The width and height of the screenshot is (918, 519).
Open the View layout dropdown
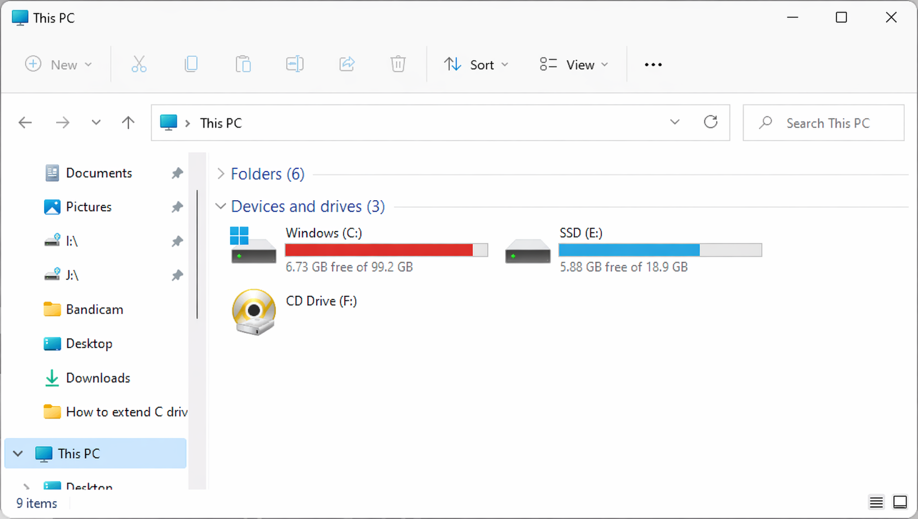(573, 64)
